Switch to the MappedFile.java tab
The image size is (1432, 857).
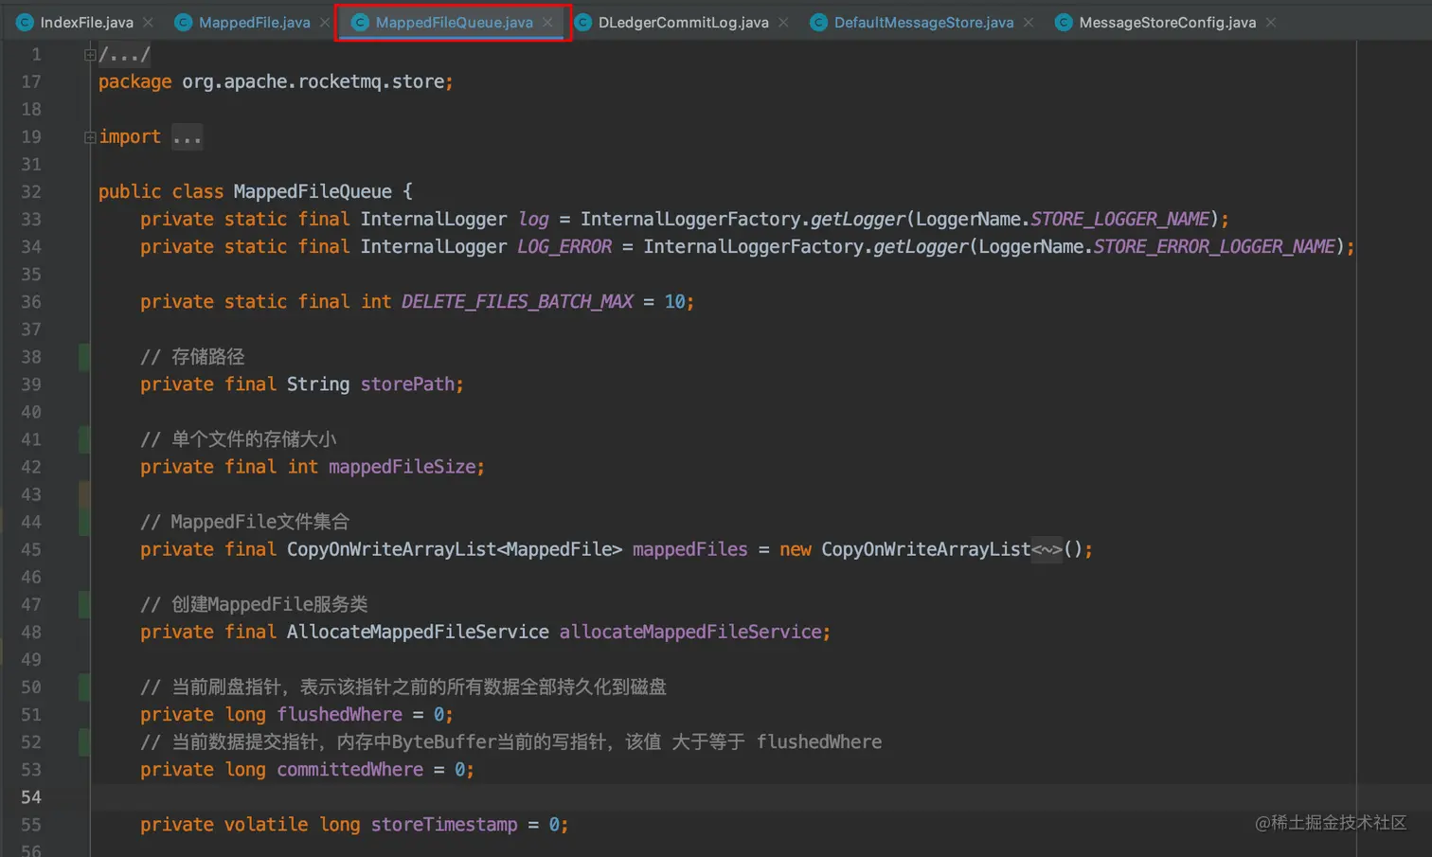click(254, 23)
